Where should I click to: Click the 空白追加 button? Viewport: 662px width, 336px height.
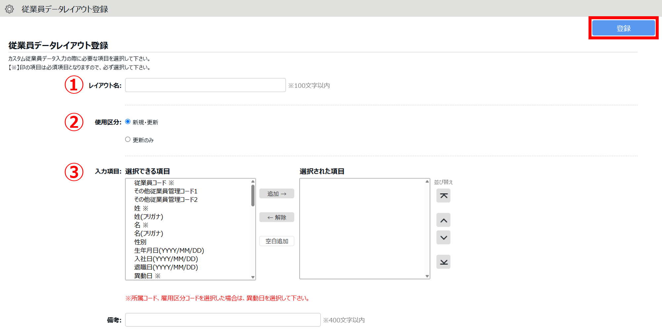point(277,241)
